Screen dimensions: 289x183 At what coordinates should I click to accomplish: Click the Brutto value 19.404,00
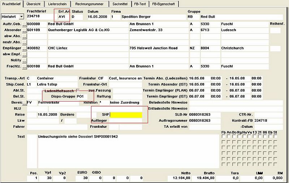203,178
